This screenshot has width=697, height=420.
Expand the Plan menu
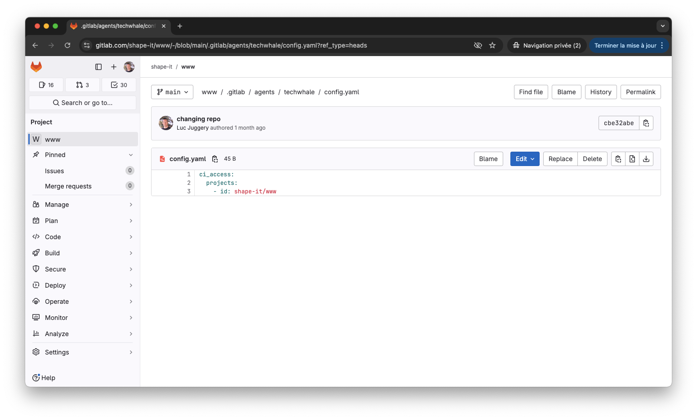[83, 221]
